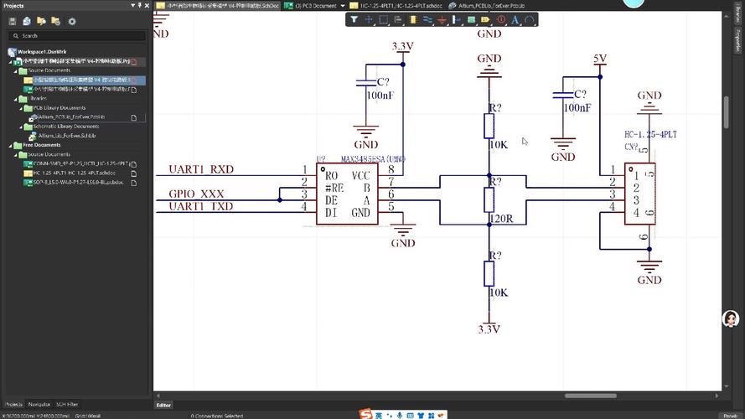Open the SCH Filter tab
Screen dimensions: 745x419
coord(67,404)
